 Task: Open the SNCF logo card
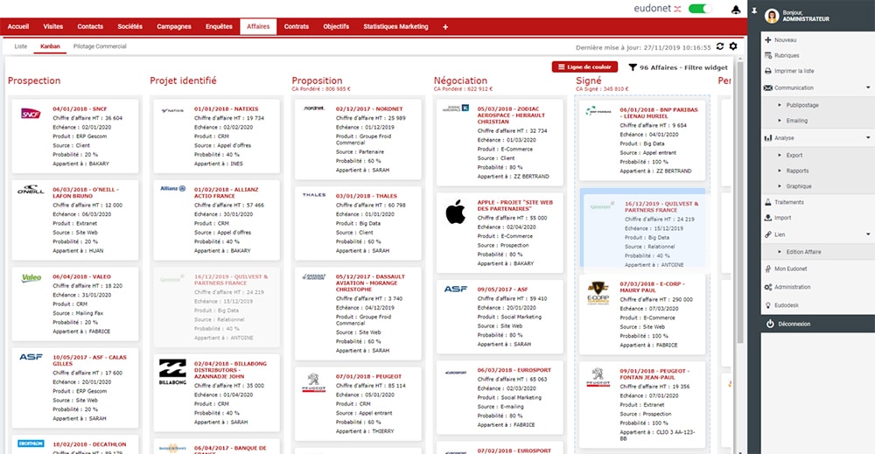pos(31,114)
